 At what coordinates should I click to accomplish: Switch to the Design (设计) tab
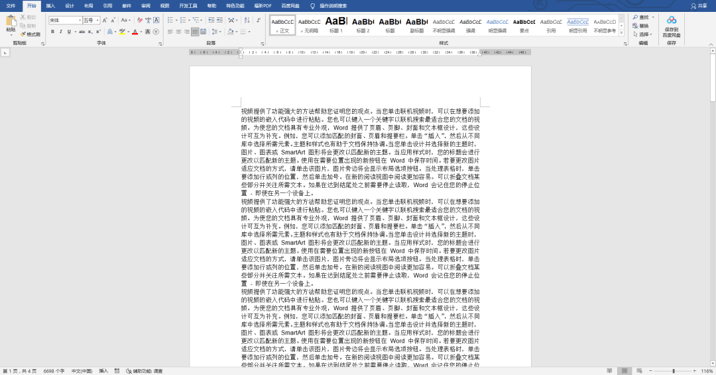(x=70, y=6)
